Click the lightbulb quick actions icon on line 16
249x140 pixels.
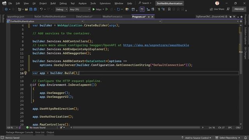[25, 73]
